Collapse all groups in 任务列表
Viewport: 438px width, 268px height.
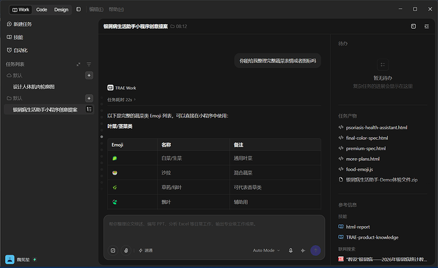coord(79,64)
